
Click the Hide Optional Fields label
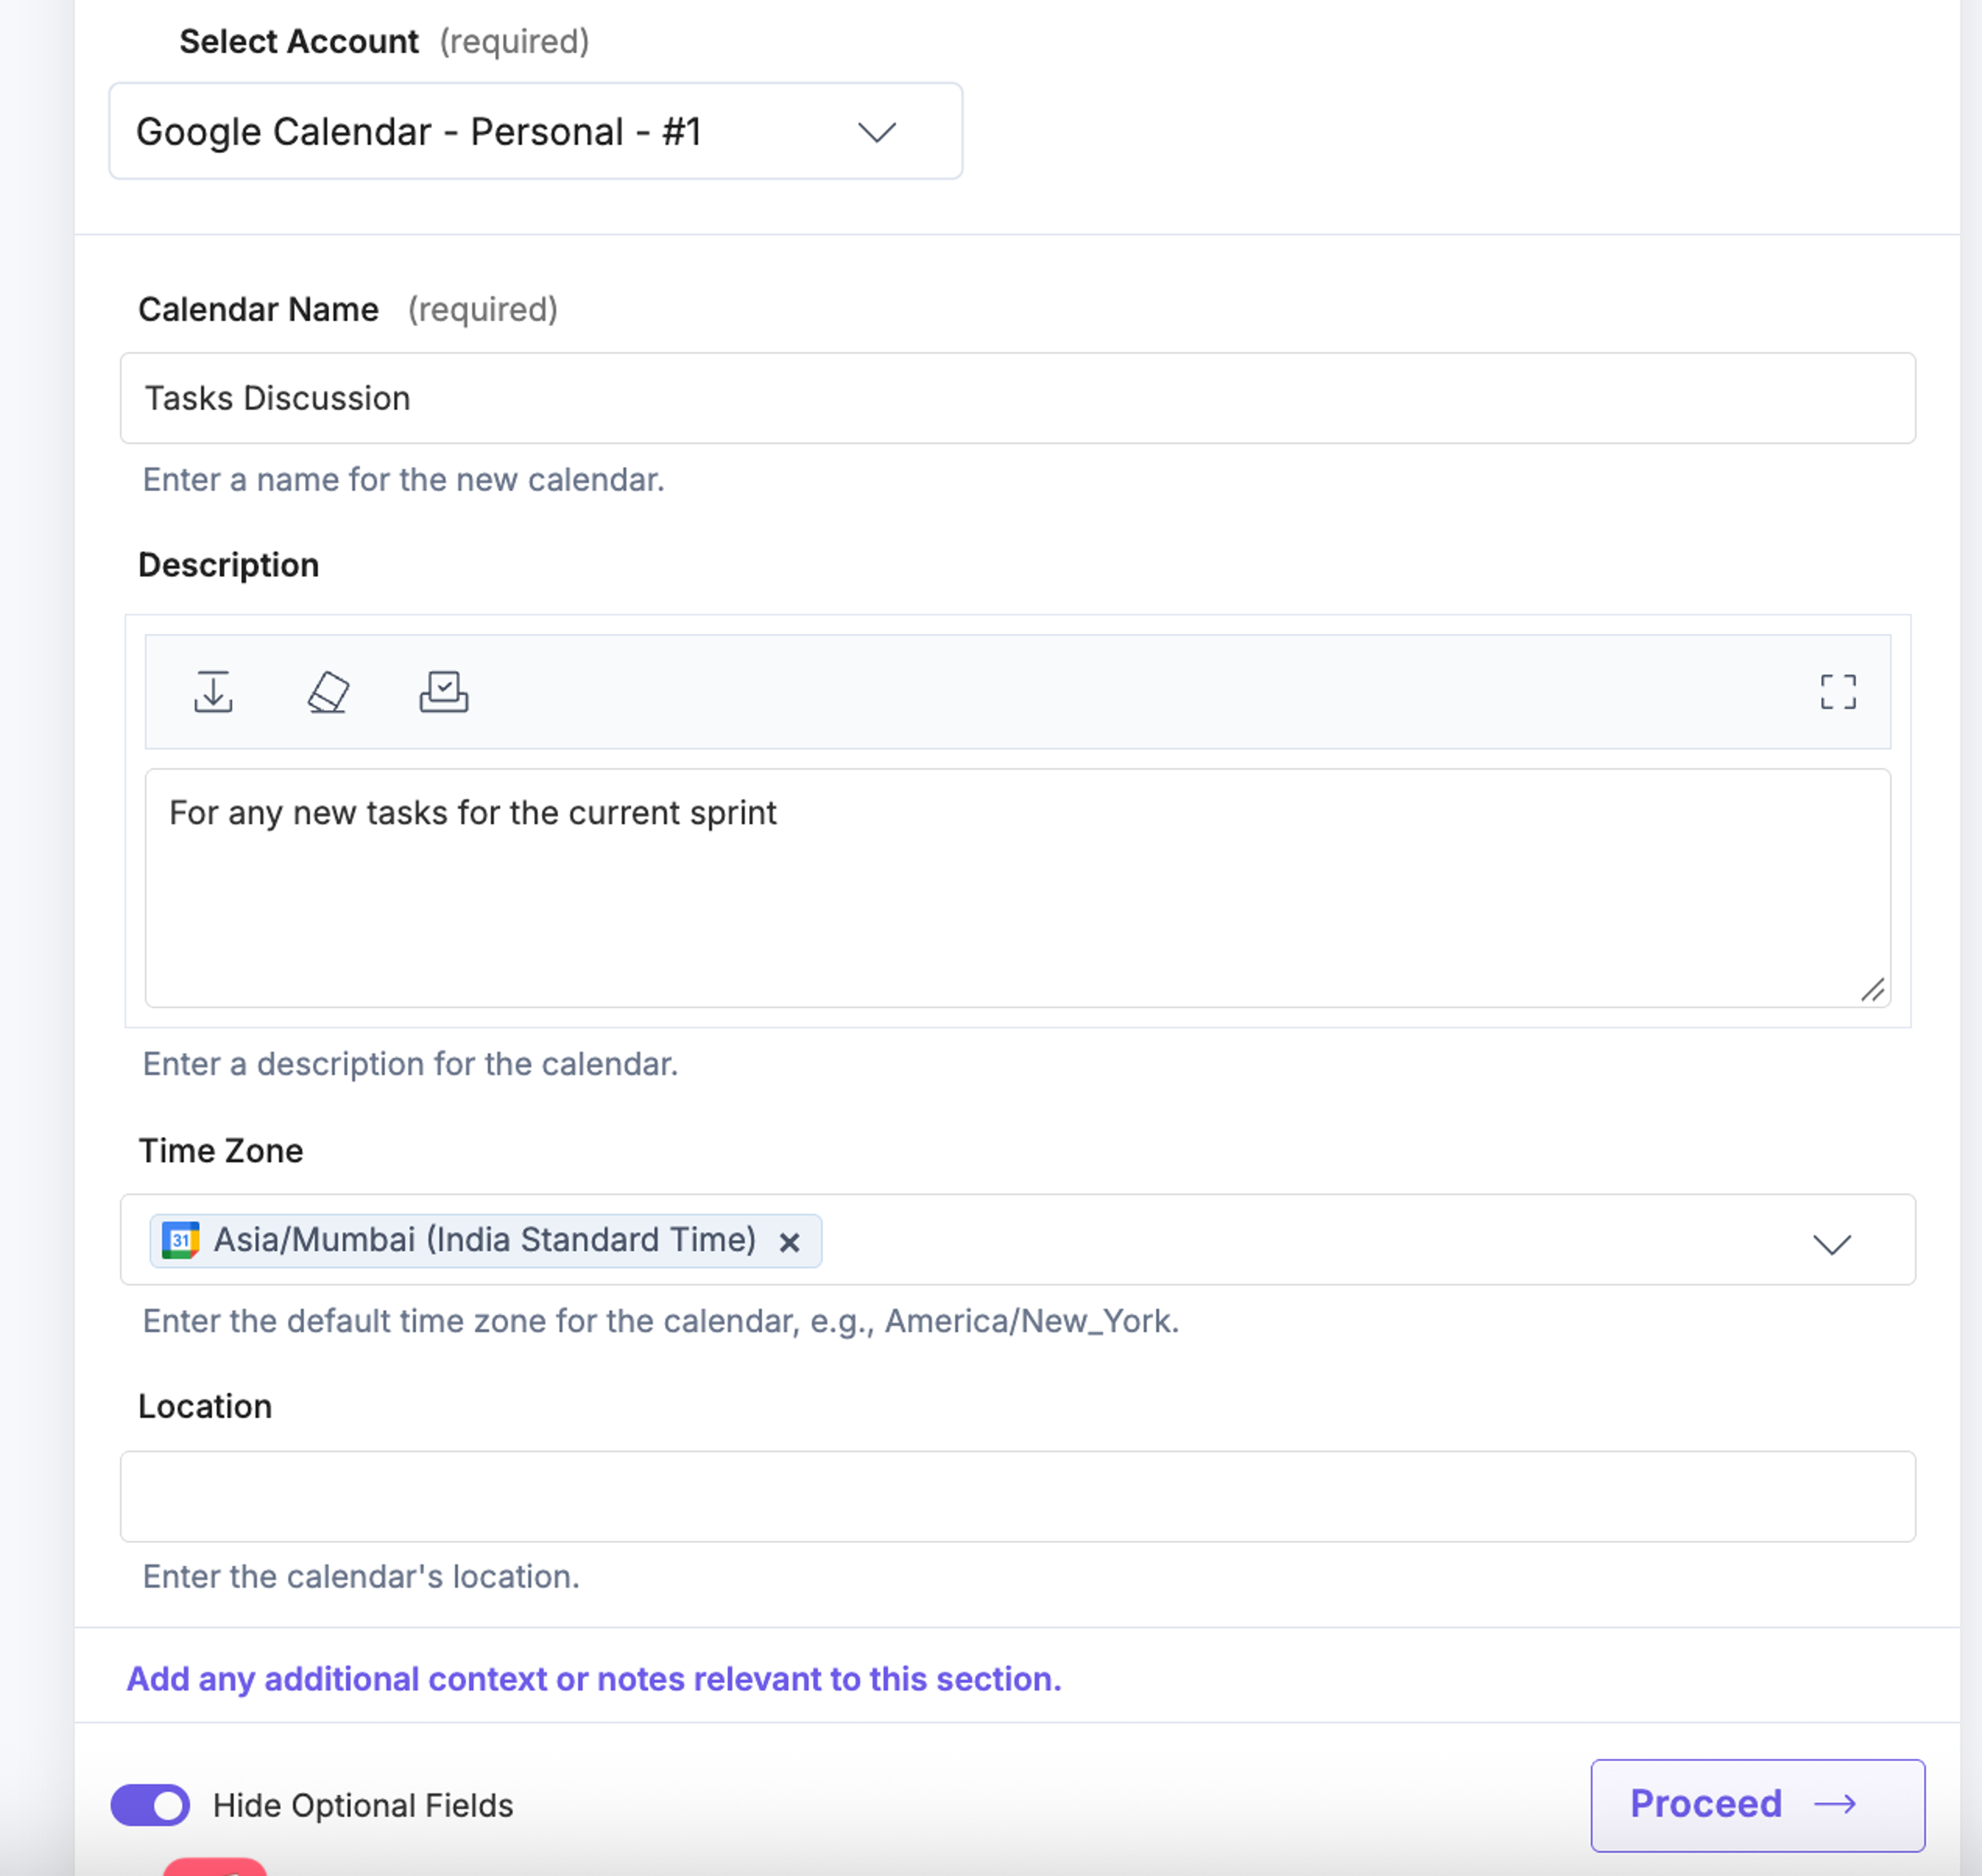pos(363,1805)
